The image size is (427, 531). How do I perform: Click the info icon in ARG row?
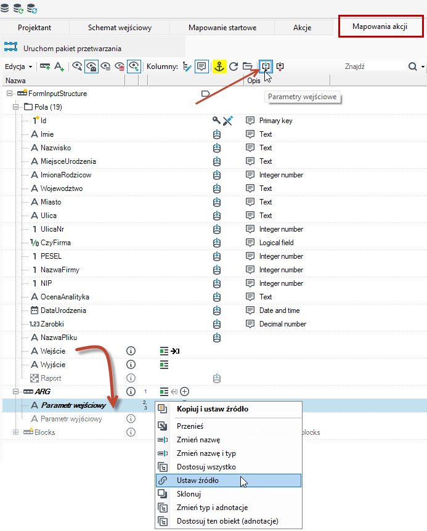tap(131, 392)
